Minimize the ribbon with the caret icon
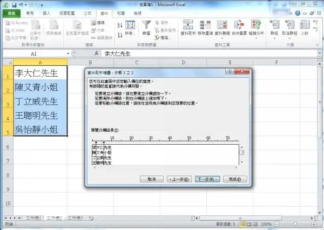 tap(291, 13)
